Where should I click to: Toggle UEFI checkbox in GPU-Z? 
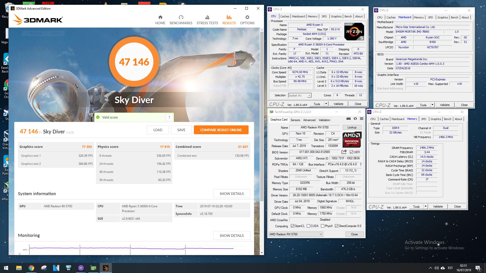[351, 152]
